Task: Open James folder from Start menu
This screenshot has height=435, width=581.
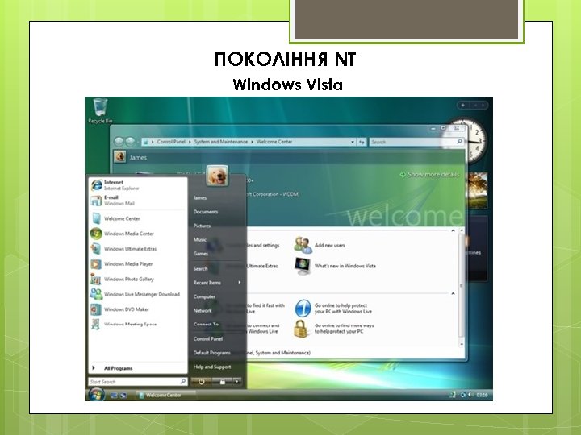Action: click(x=200, y=198)
